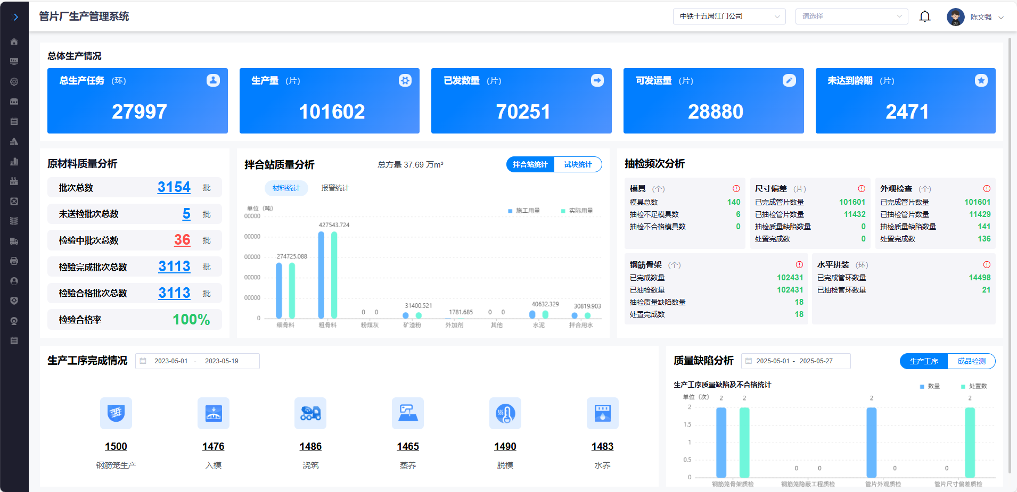1017x492 pixels.
Task: Click the home icon in left sidebar
Action: (x=14, y=41)
